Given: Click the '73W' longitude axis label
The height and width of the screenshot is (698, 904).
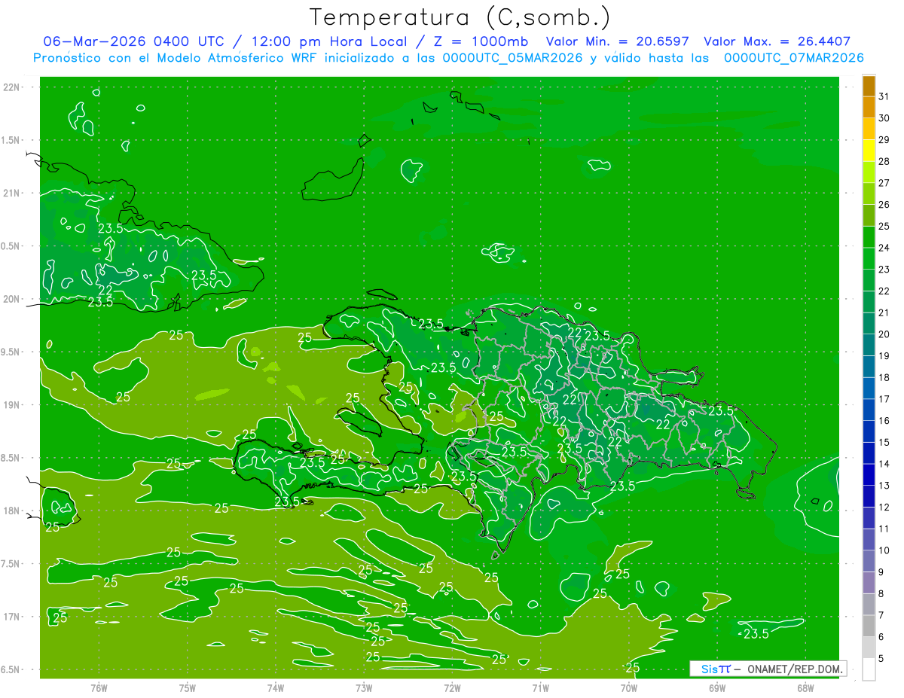Looking at the screenshot, I should coord(364,688).
